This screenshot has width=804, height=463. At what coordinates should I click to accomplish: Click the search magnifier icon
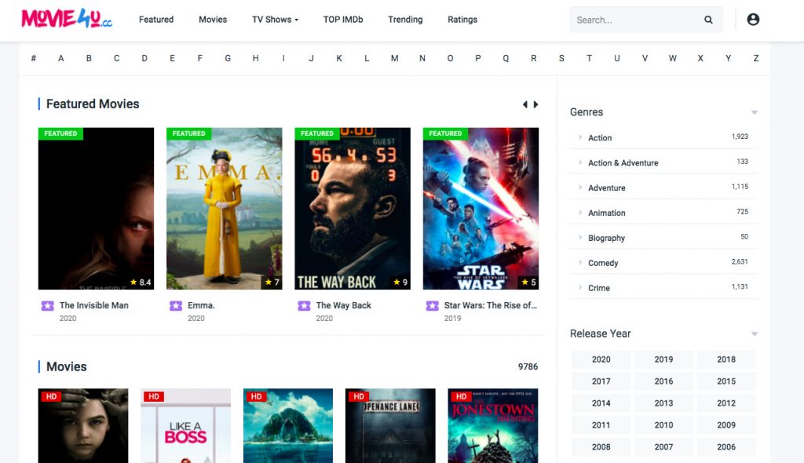click(x=707, y=19)
